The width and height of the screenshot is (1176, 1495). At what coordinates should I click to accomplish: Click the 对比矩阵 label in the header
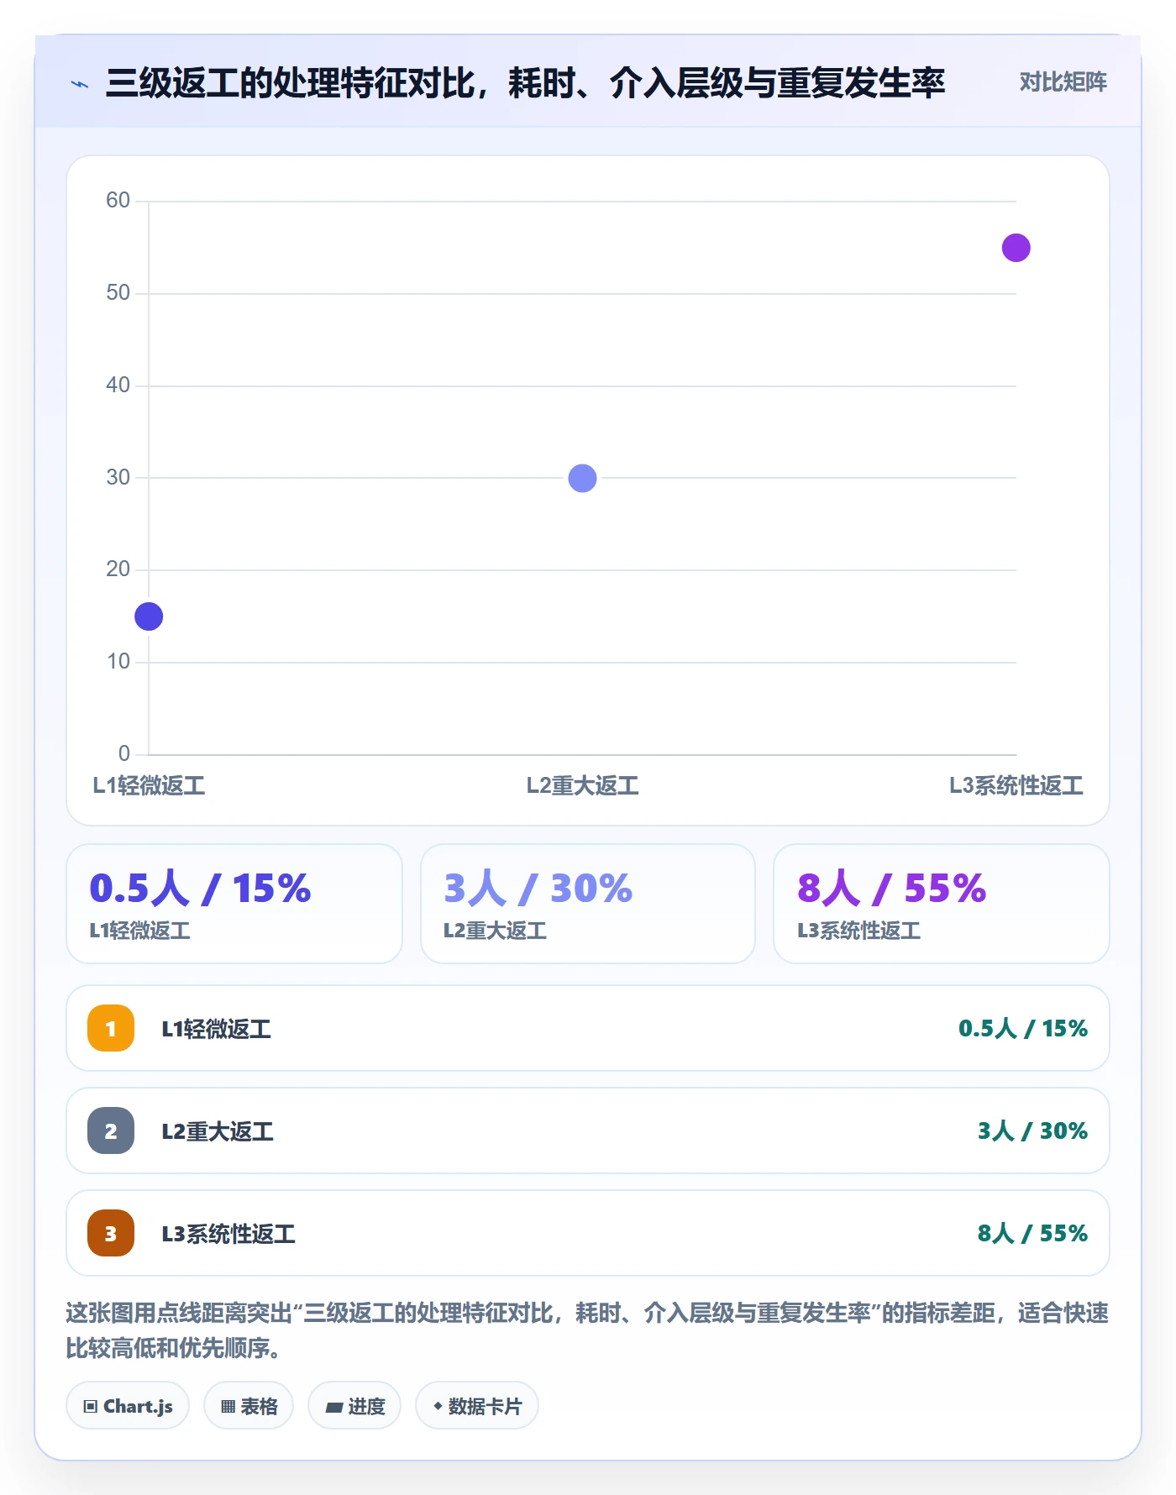click(1063, 82)
